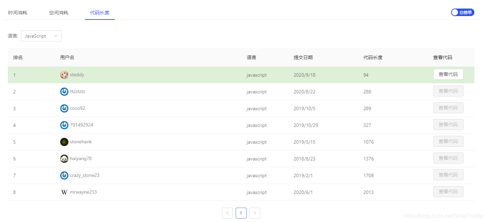Screen dimensions: 486x222
Task: Click steddy's cat avatar icon
Action: pos(64,75)
